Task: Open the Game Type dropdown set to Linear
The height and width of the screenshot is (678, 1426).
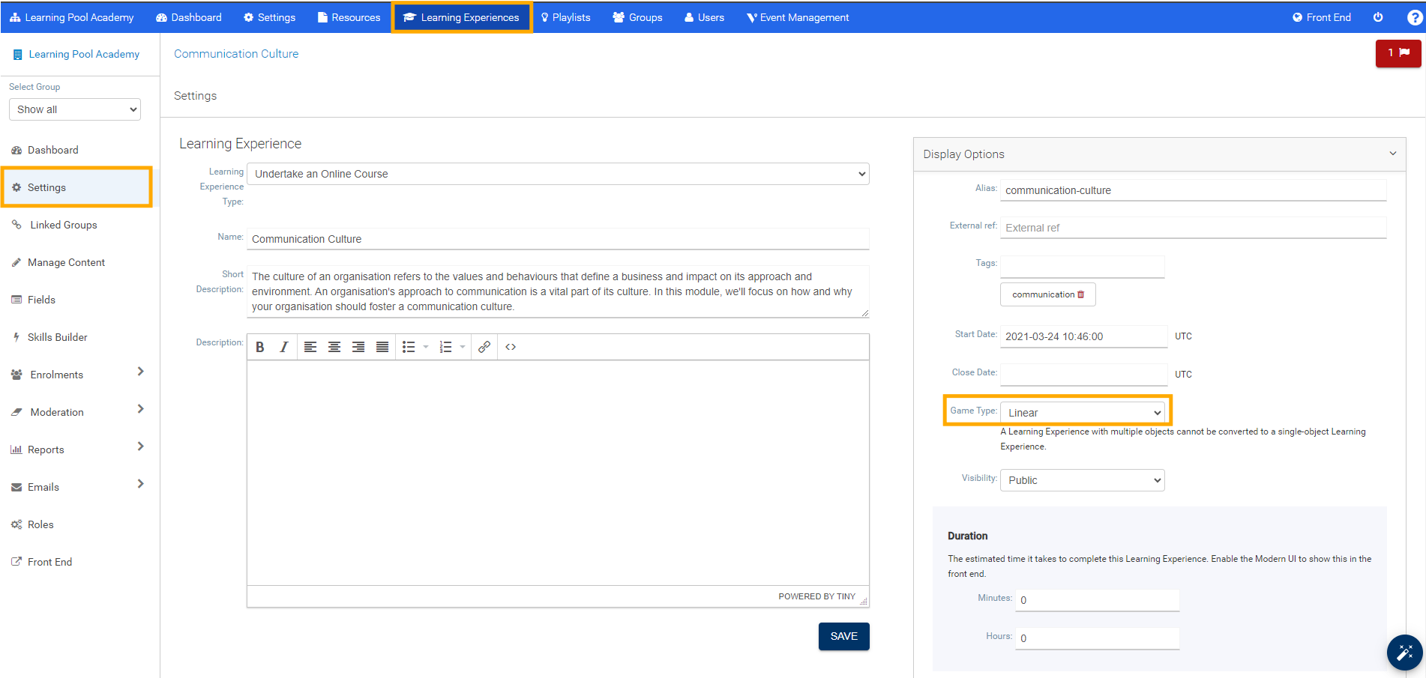Action: [x=1083, y=412]
